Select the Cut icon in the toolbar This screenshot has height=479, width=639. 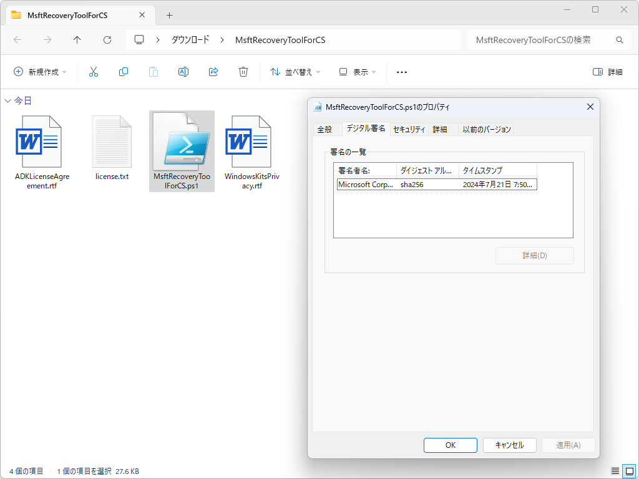[93, 71]
